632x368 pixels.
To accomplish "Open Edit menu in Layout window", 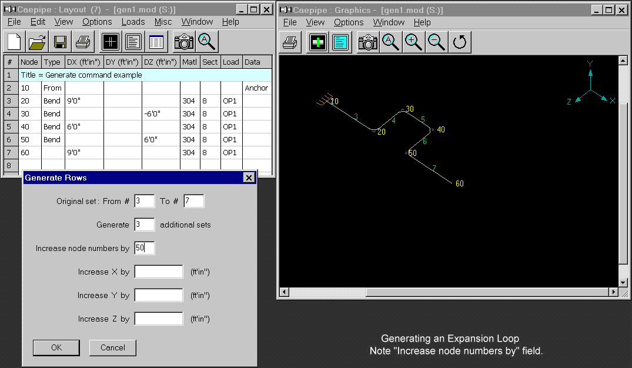I will coord(38,22).
